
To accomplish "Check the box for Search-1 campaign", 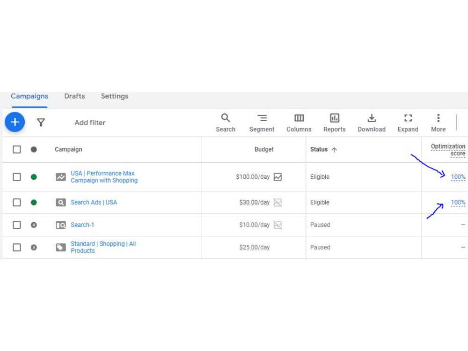I will tap(17, 225).
